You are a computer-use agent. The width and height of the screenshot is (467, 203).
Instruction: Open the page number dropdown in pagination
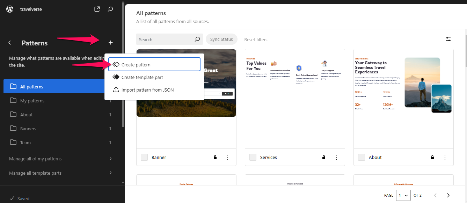pyautogui.click(x=403, y=195)
